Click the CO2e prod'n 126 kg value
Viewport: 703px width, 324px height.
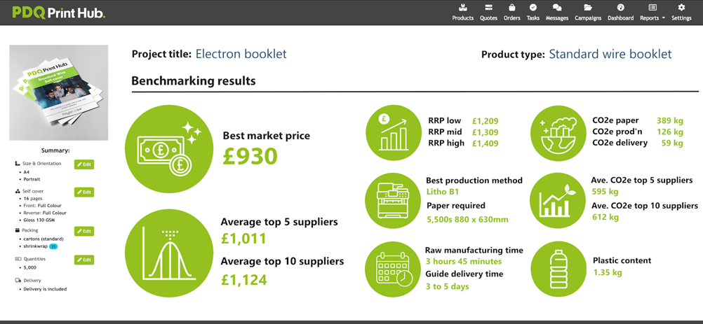coord(670,132)
